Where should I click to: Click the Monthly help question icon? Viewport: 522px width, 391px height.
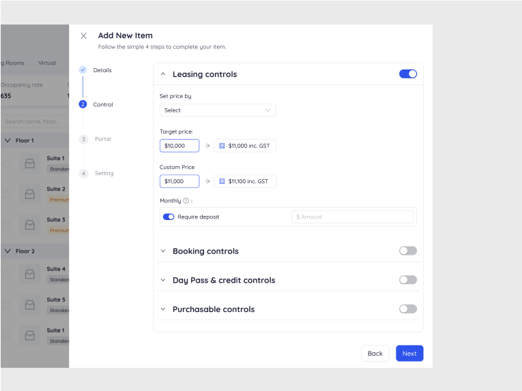click(x=186, y=201)
